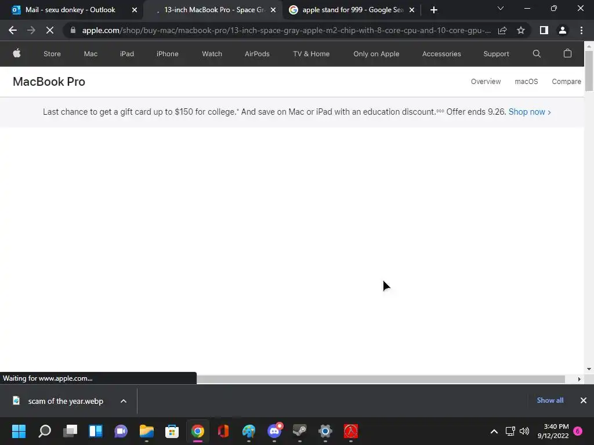Screen dimensions: 594x445
Task: Open the Widgets taskbar icon
Action: pos(96,431)
